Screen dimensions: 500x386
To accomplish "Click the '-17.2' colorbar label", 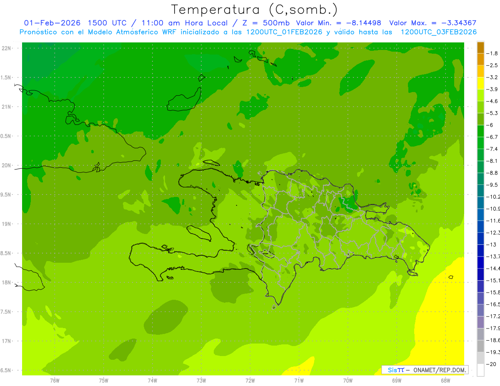I will click(493, 316).
